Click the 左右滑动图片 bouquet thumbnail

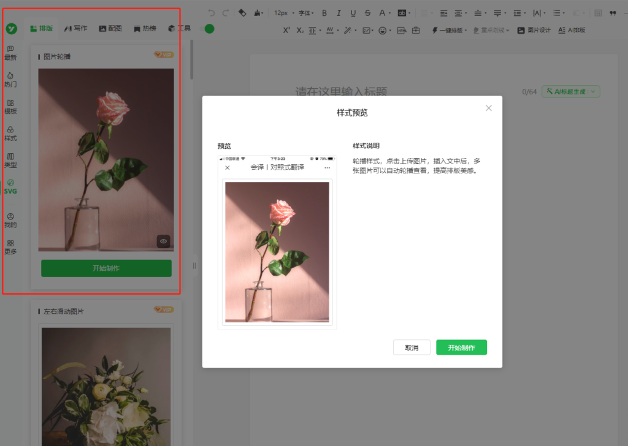tap(106, 387)
